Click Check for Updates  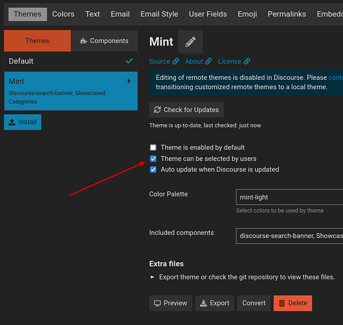186,110
